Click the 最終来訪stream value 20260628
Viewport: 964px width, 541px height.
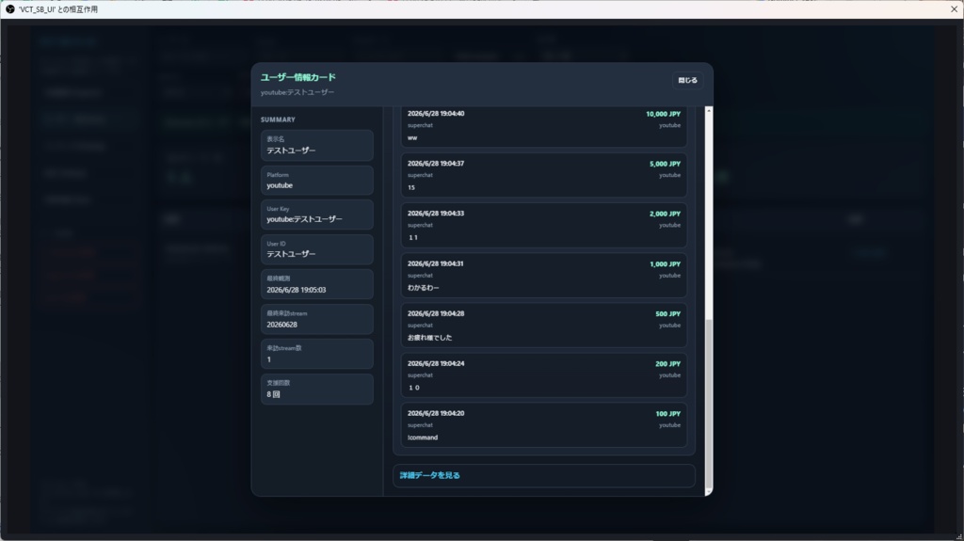point(281,325)
